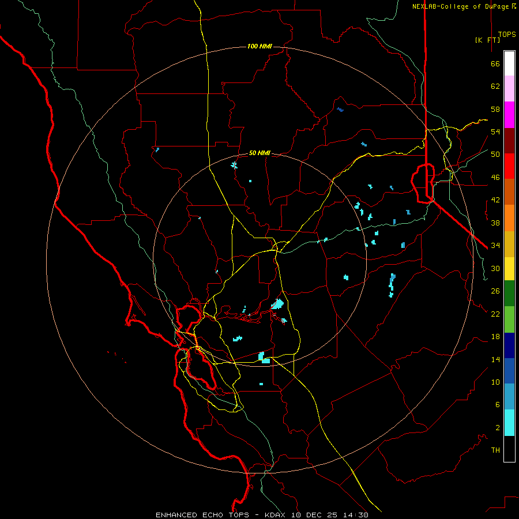Click the legend value 58
Image resolution: width=519 pixels, height=519 pixels.
click(495, 109)
